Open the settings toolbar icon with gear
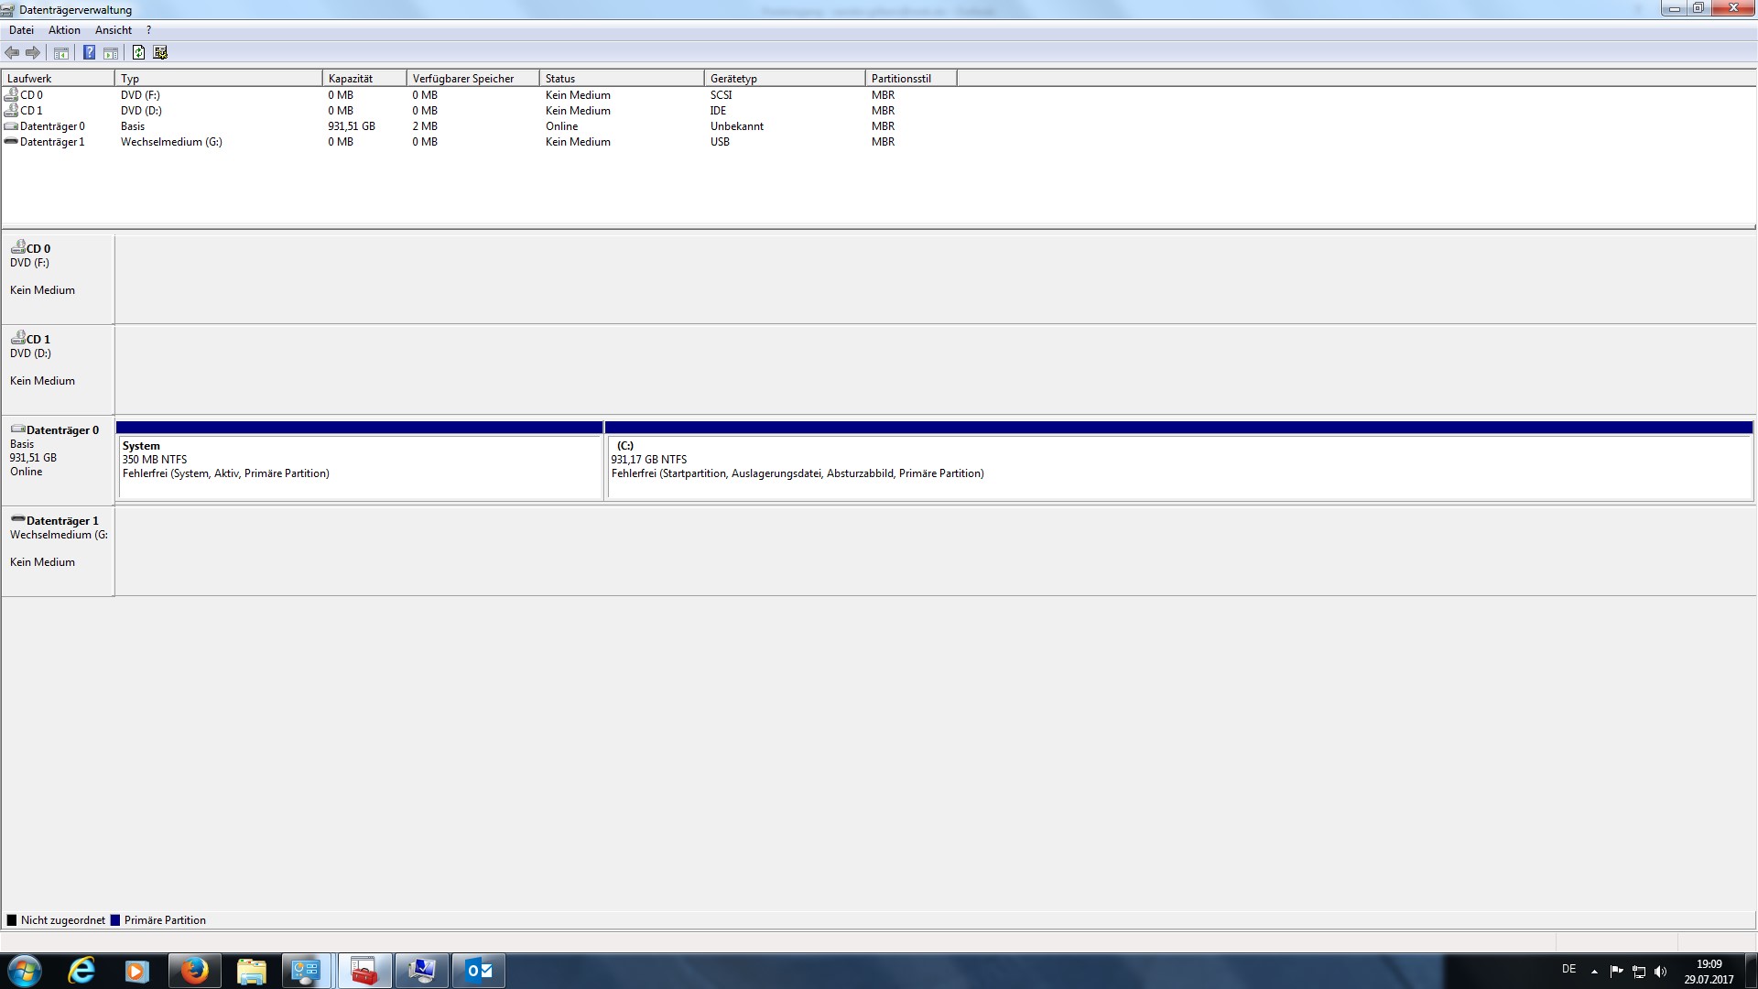 160,52
